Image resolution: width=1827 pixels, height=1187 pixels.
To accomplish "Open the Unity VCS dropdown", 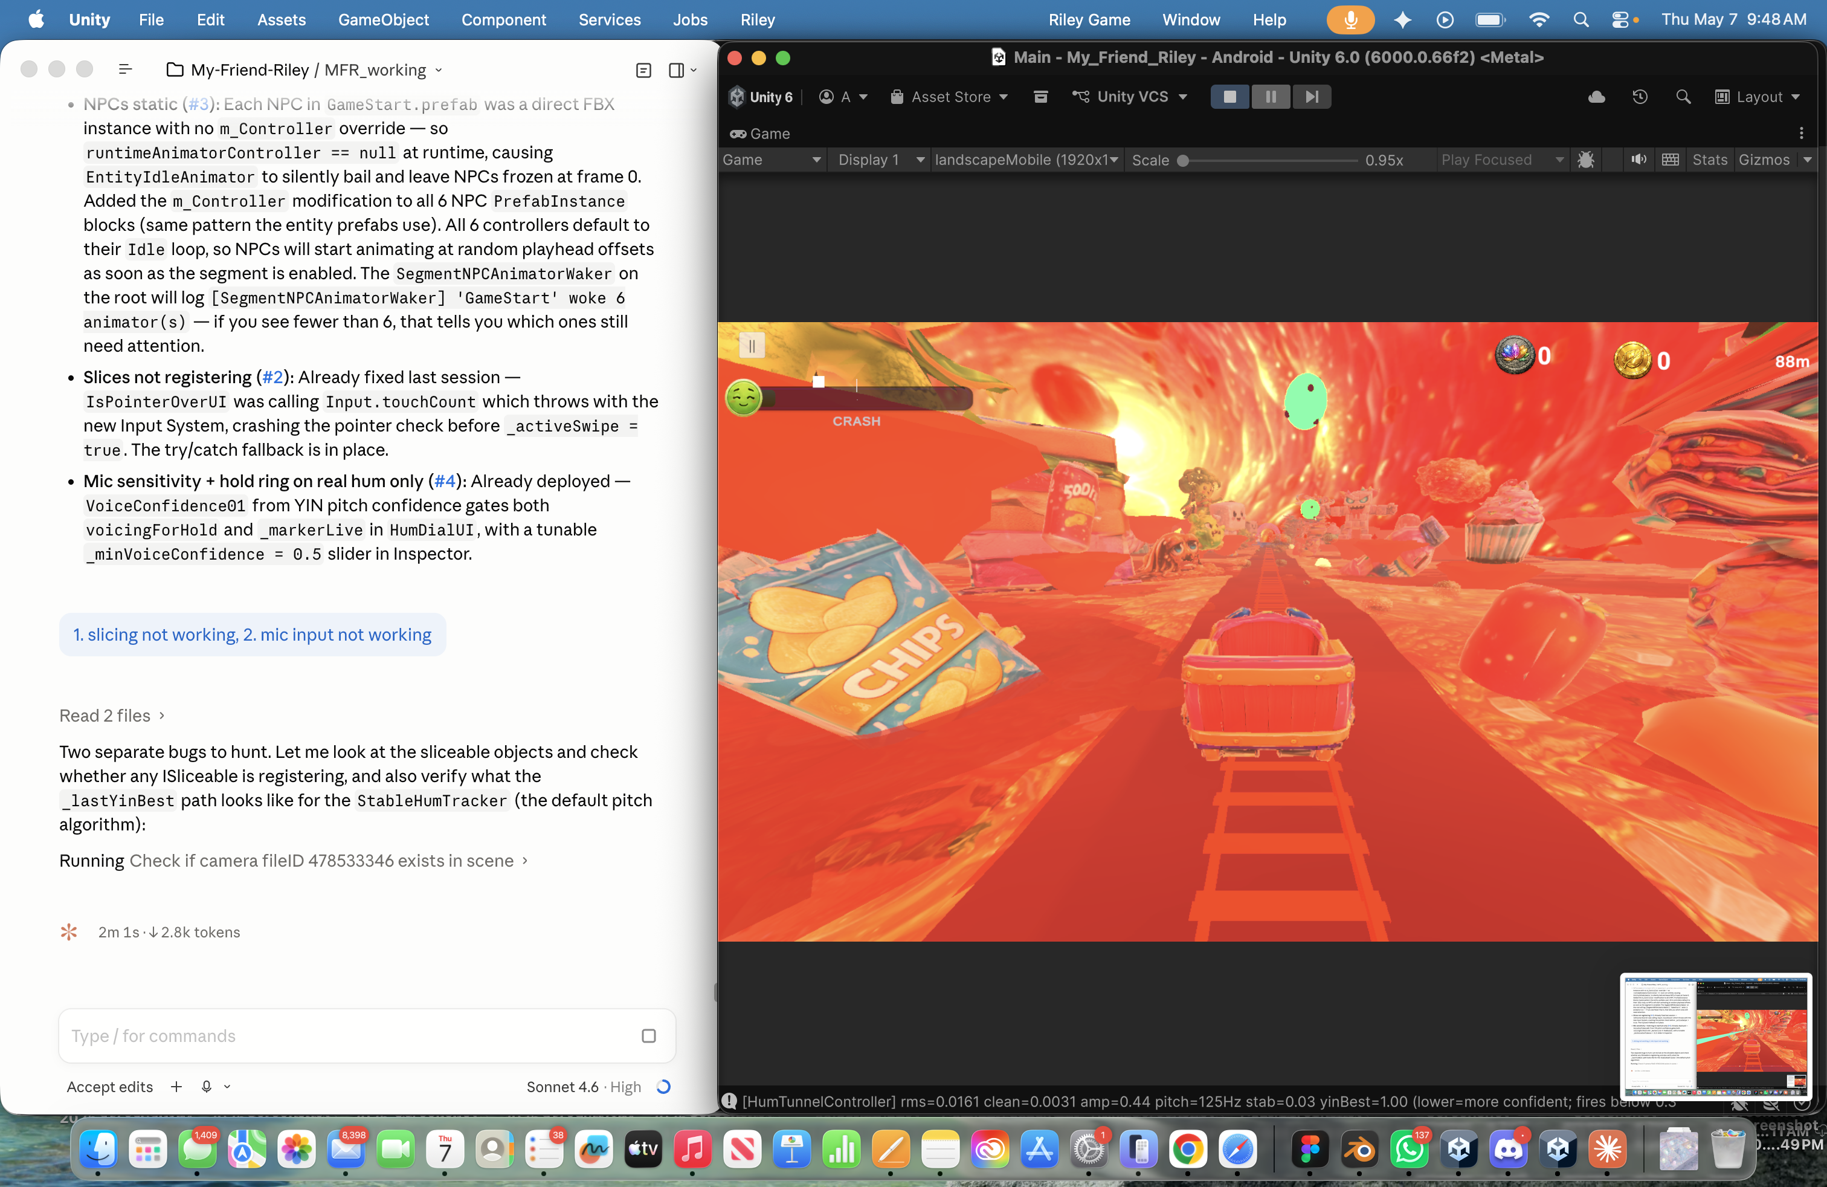I will tap(1130, 97).
